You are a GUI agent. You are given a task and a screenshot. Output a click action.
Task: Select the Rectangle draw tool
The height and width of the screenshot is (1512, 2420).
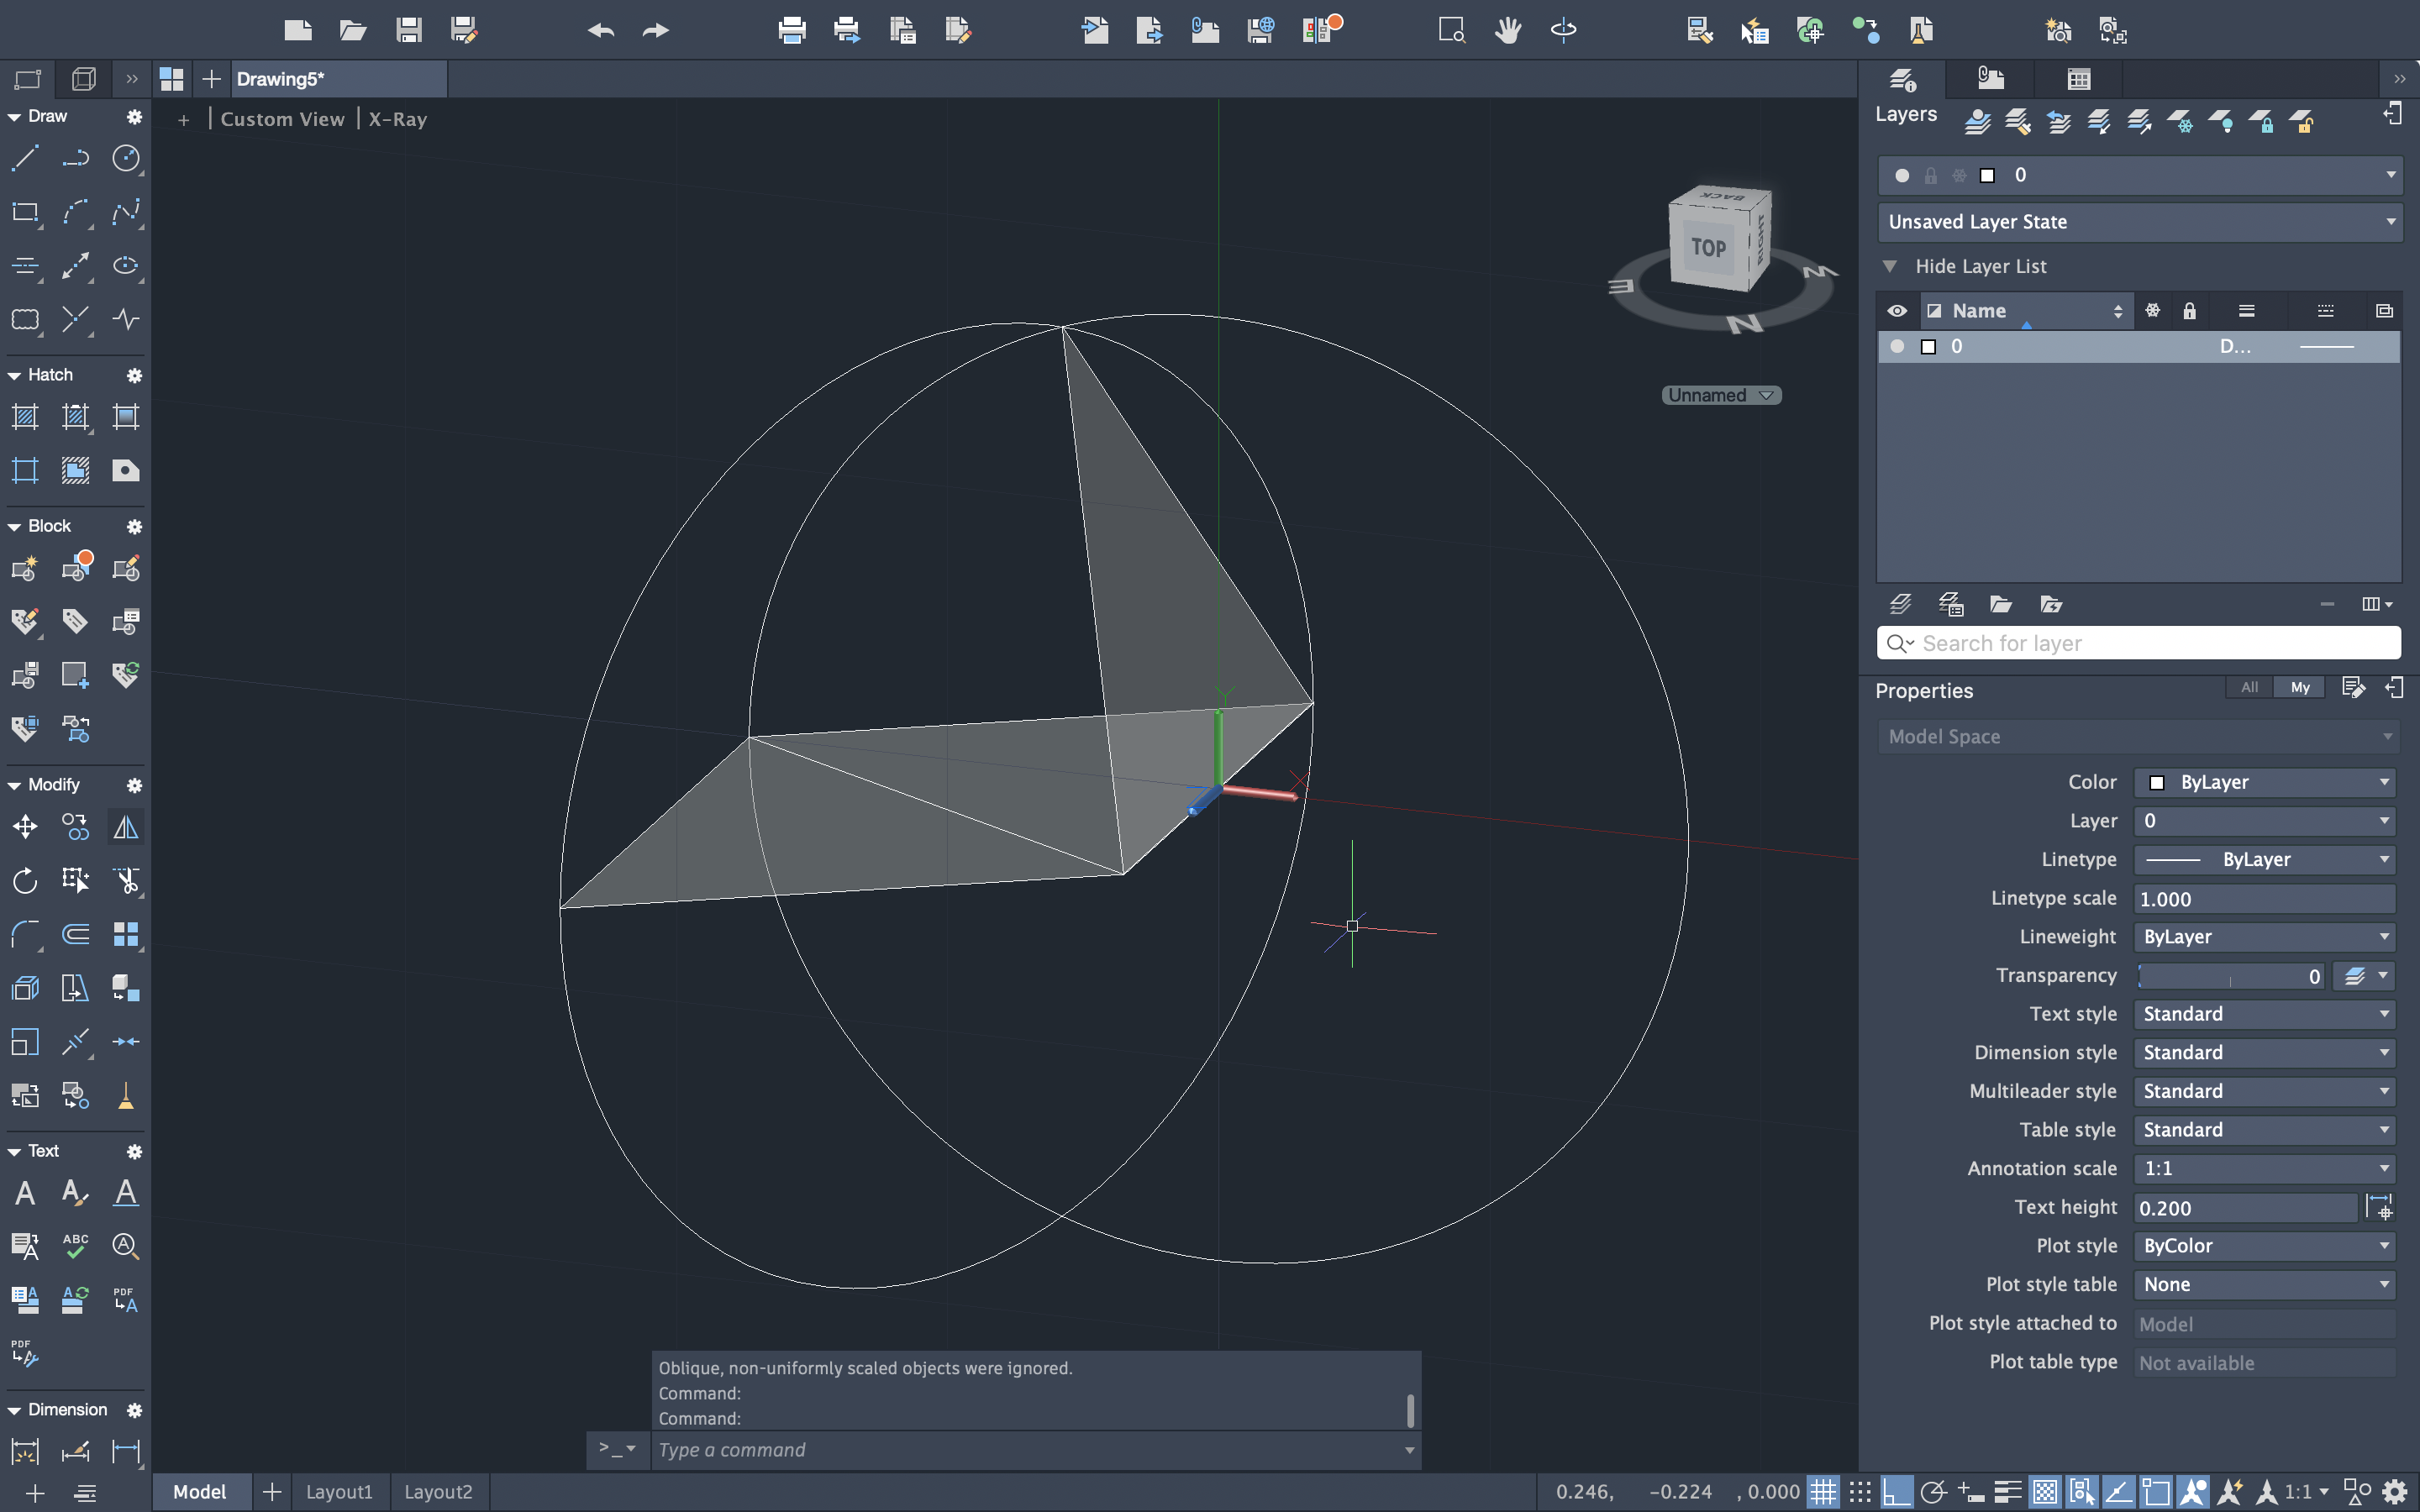coord(25,212)
